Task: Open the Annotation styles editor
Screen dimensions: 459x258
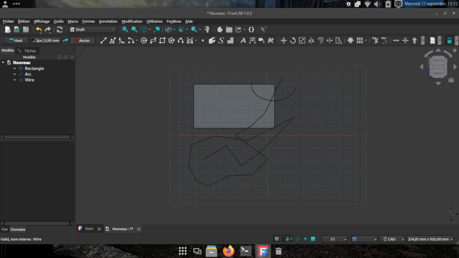Action: [271, 41]
